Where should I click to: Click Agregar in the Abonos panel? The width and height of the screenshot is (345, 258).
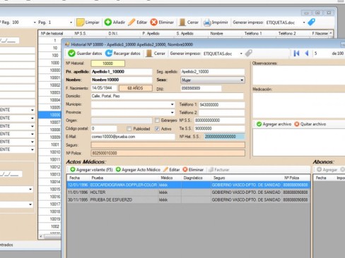[x=327, y=170]
